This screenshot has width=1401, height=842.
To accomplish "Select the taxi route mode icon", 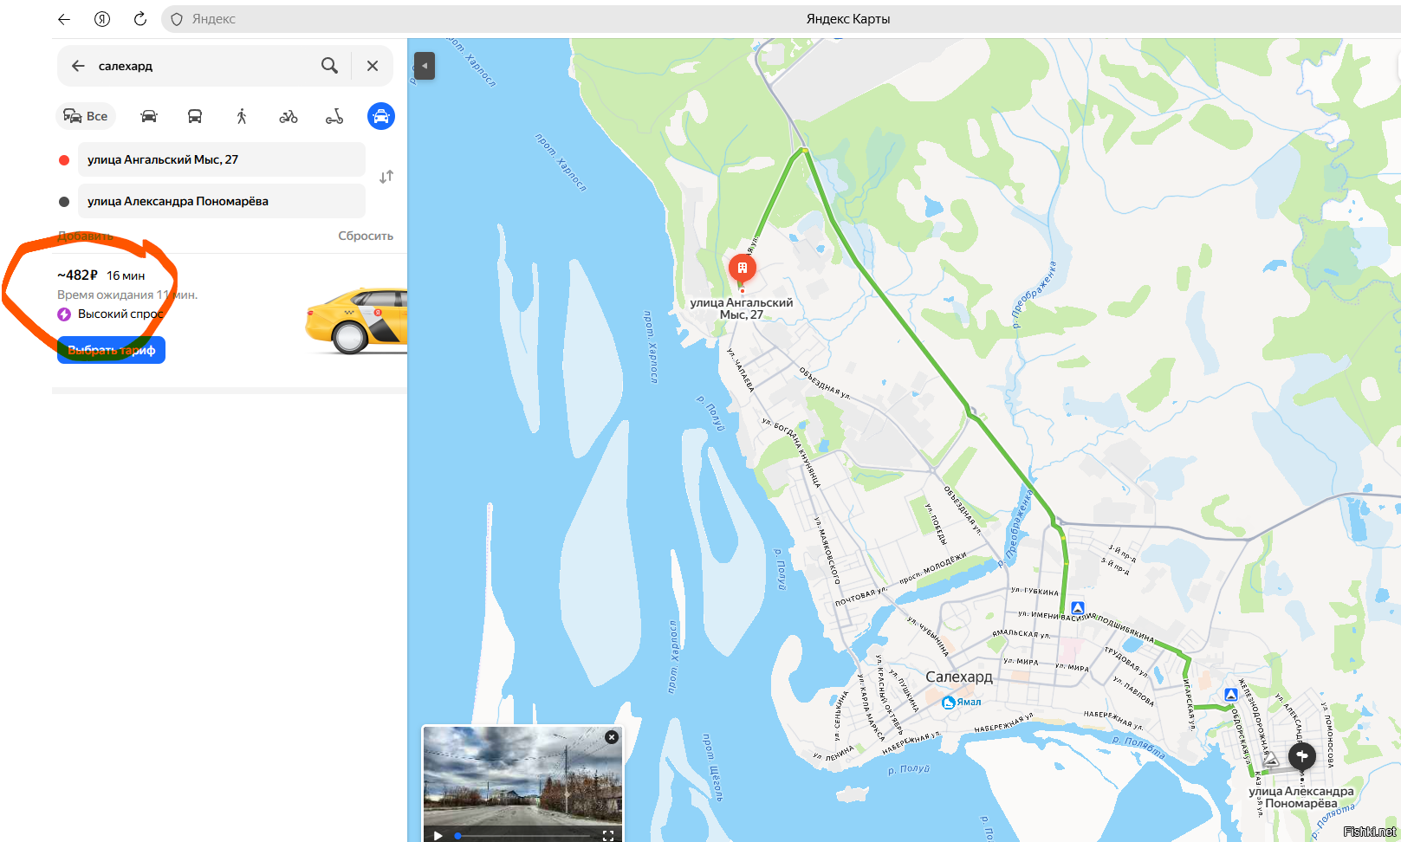I will pos(381,116).
